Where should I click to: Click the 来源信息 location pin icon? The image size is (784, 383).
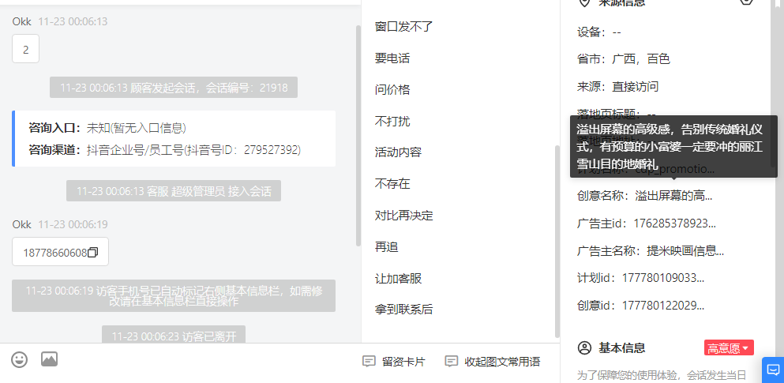pos(583,3)
